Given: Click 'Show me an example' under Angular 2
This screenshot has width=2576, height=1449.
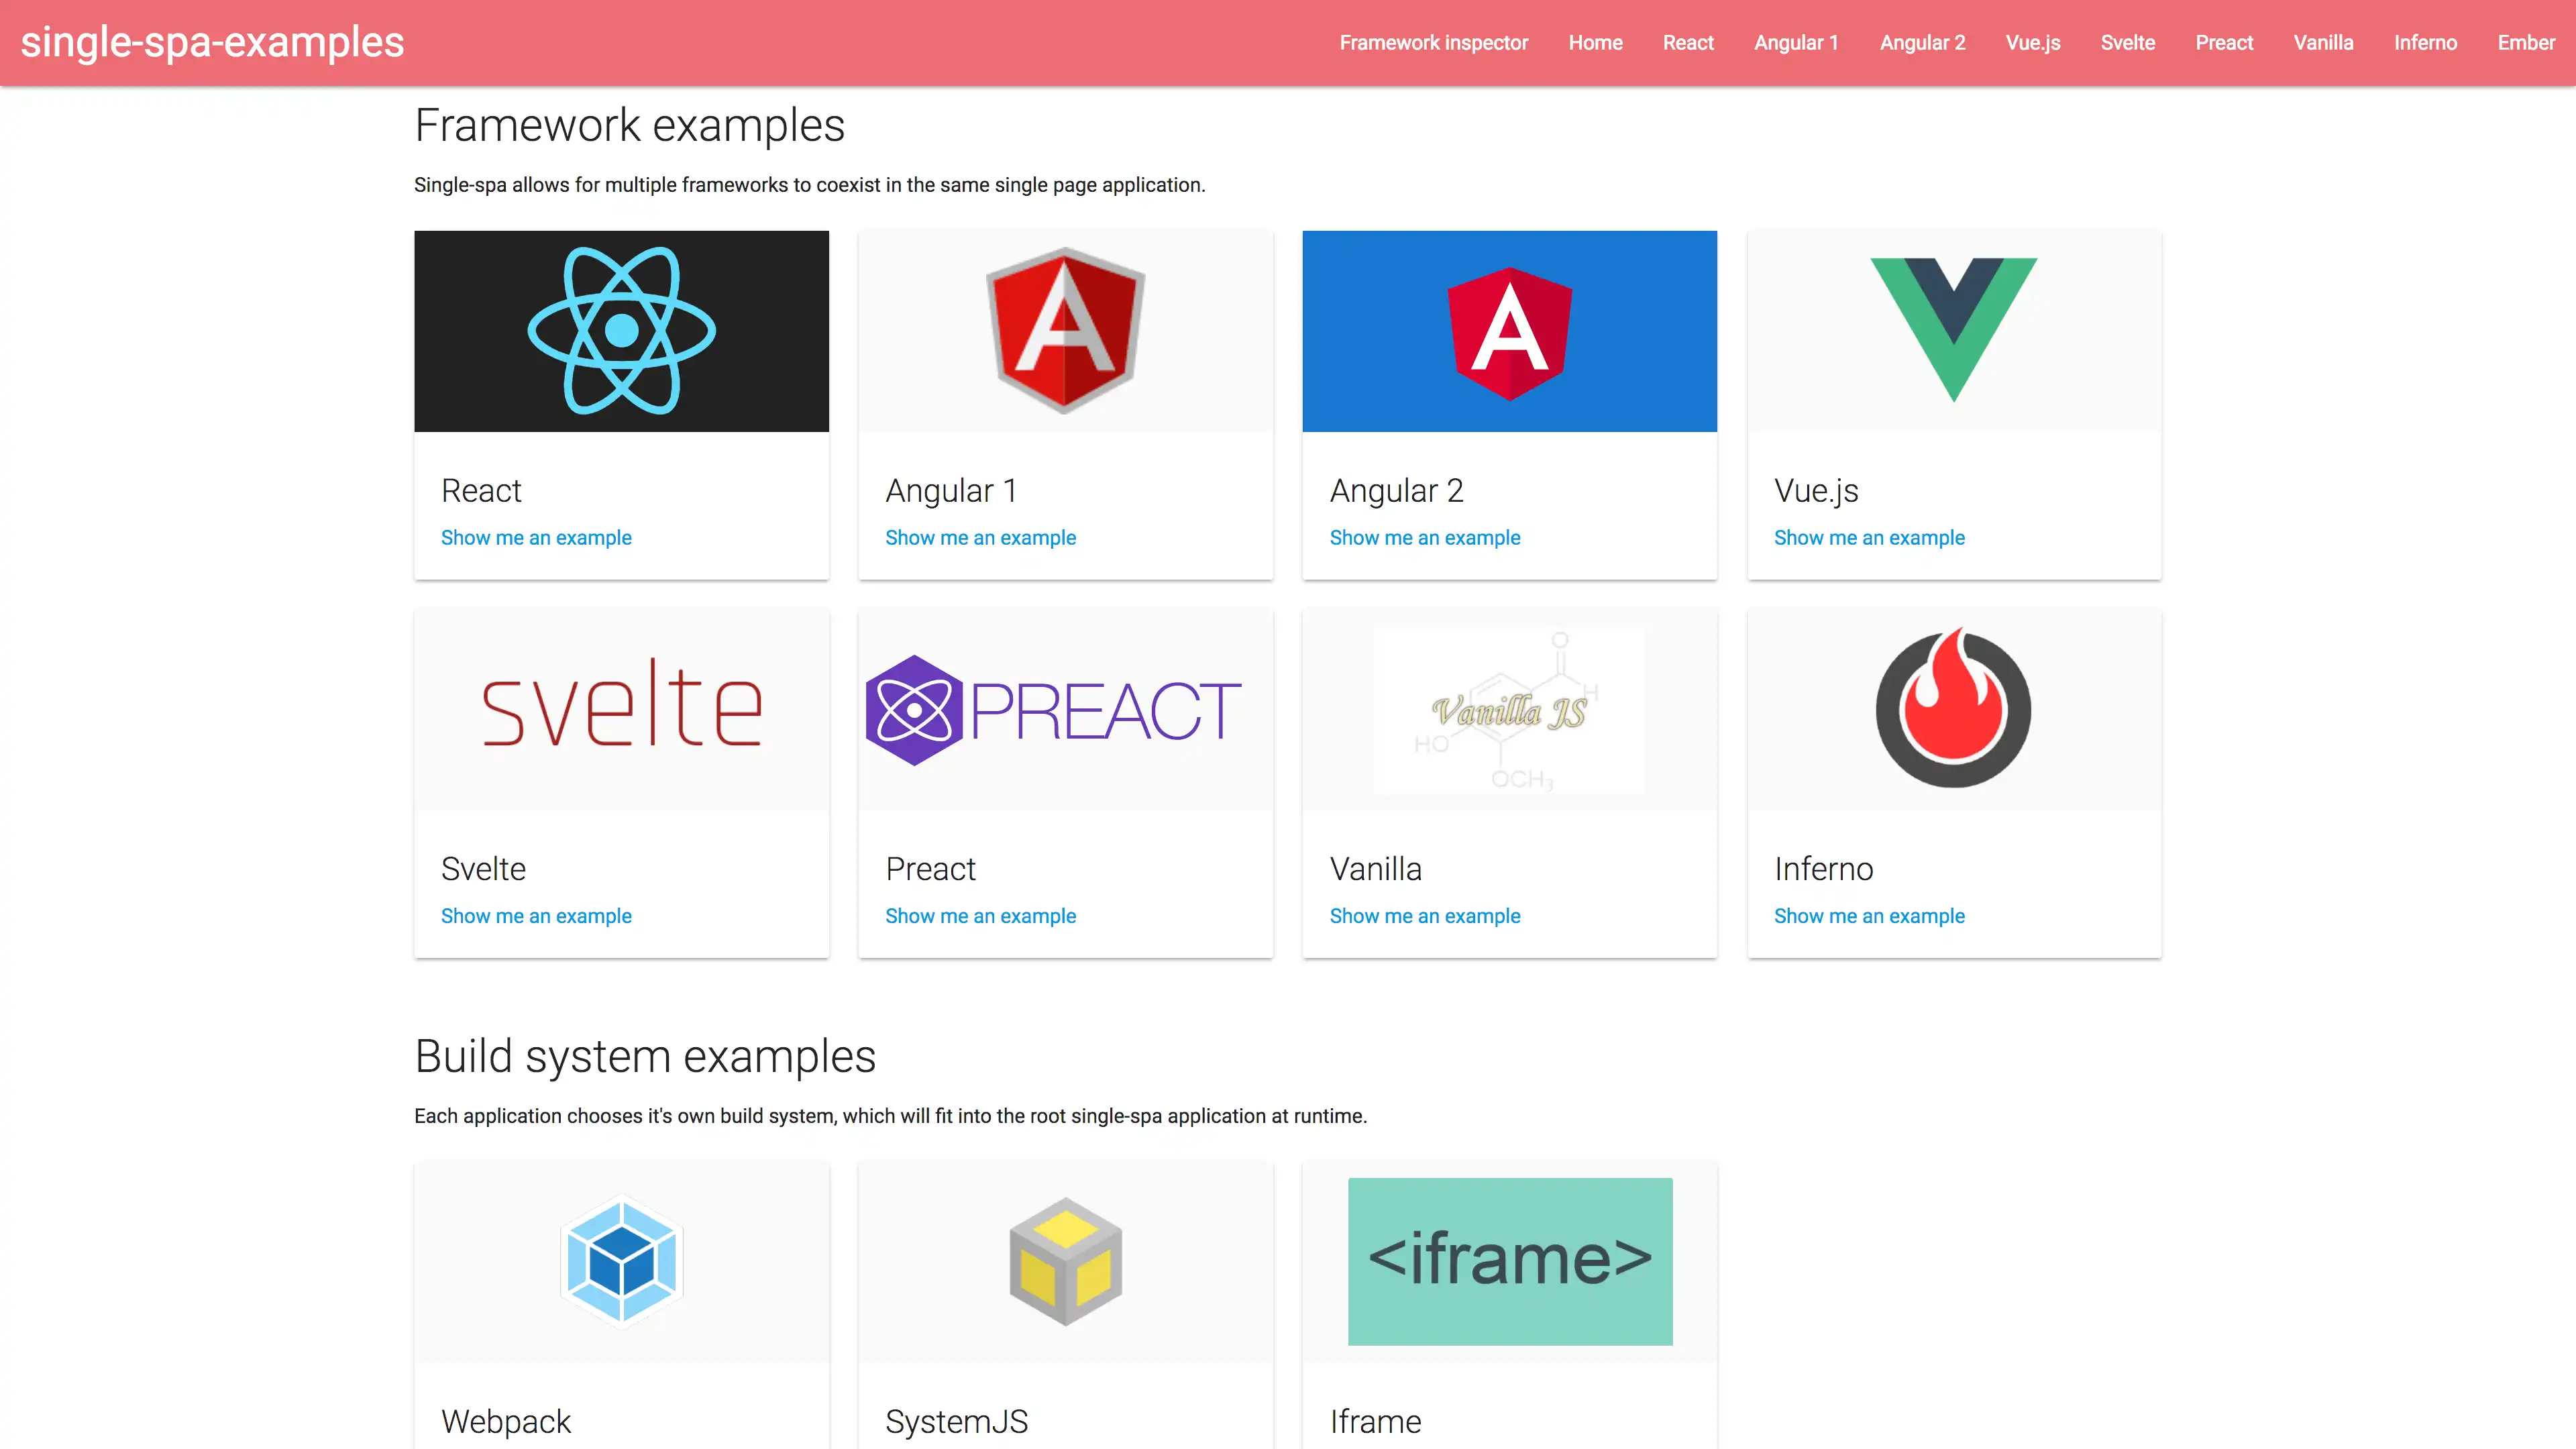Looking at the screenshot, I should [1425, 538].
